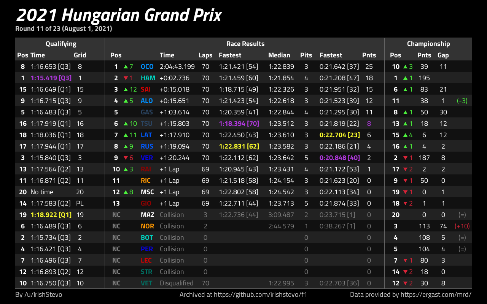Click the purple fastest lap 1:18.394 [70]

239,124
